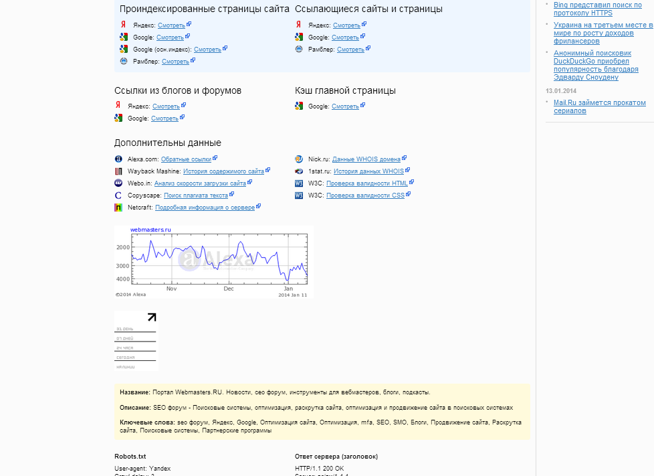Click the Alexa.com logo icon
The image size is (654, 476).
pyautogui.click(x=118, y=159)
